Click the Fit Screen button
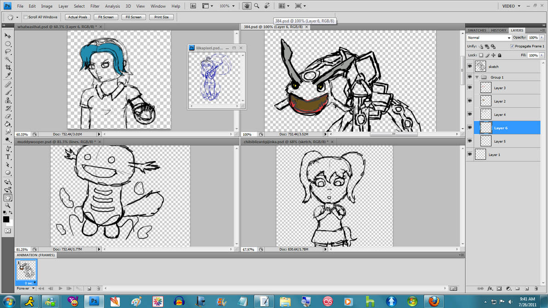The width and height of the screenshot is (548, 308). coord(106,17)
